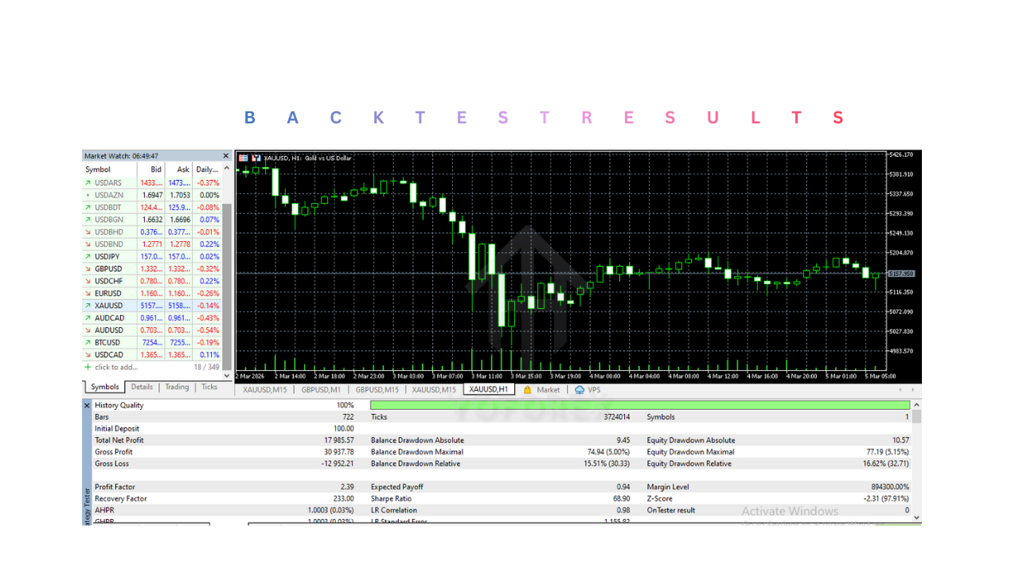Select the XAUUSD row in Market Watch

click(x=127, y=305)
